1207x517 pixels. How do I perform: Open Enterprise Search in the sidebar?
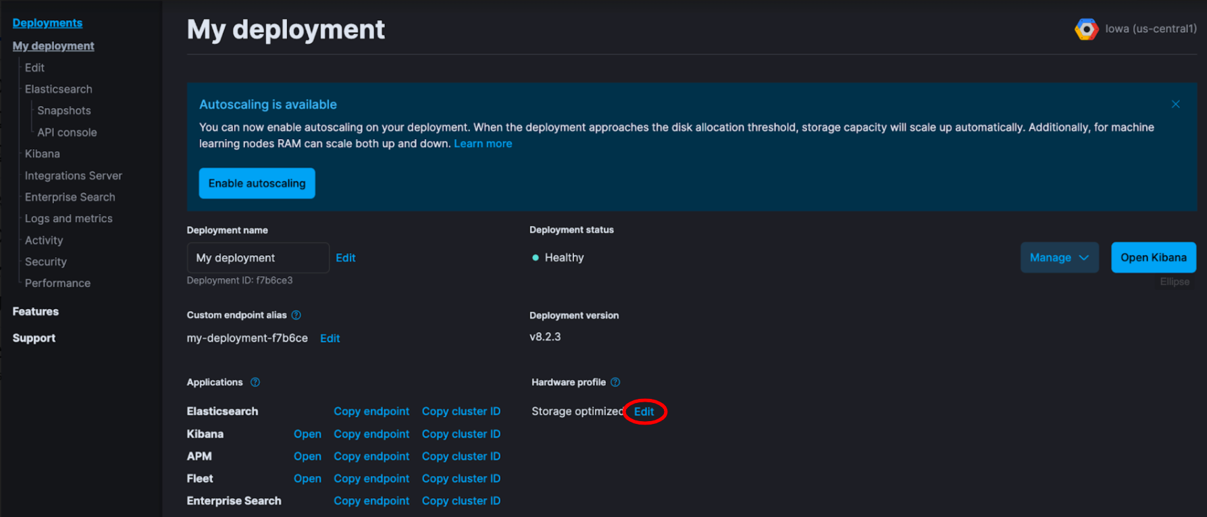pos(70,197)
